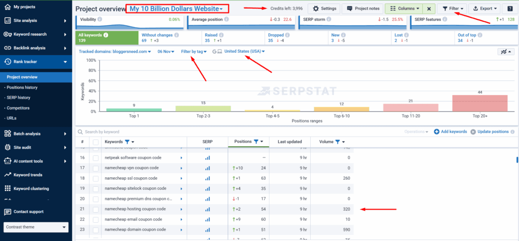Select the Raised keywords tab

[233, 37]
